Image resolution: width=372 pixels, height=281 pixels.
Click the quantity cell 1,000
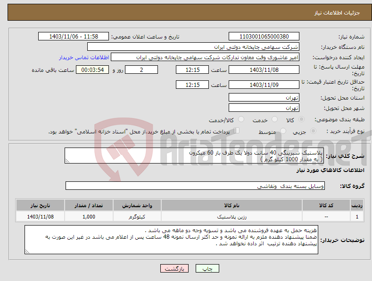pyautogui.click(x=89, y=217)
